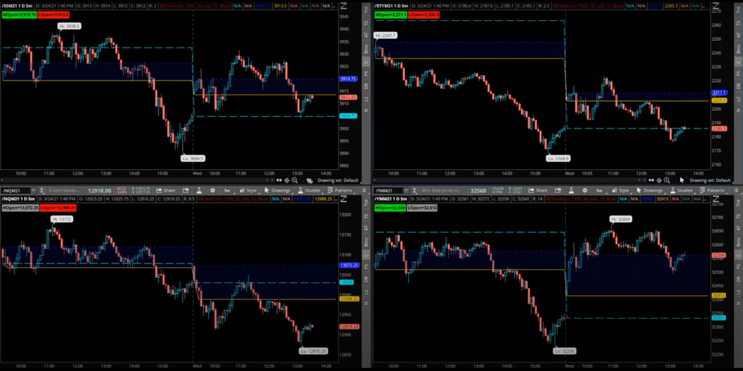Viewport: 743px width, 371px height.
Task: Click the Lo: 2168.9 price bubble
Action: (x=558, y=158)
